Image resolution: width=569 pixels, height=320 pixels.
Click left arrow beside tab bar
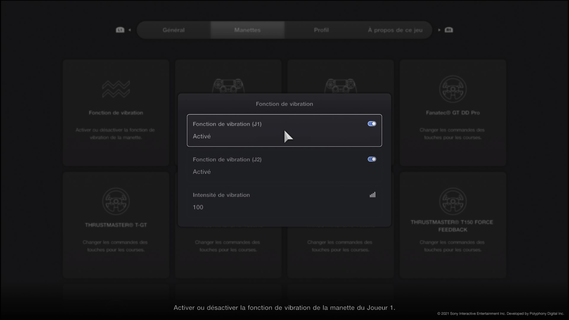(130, 30)
